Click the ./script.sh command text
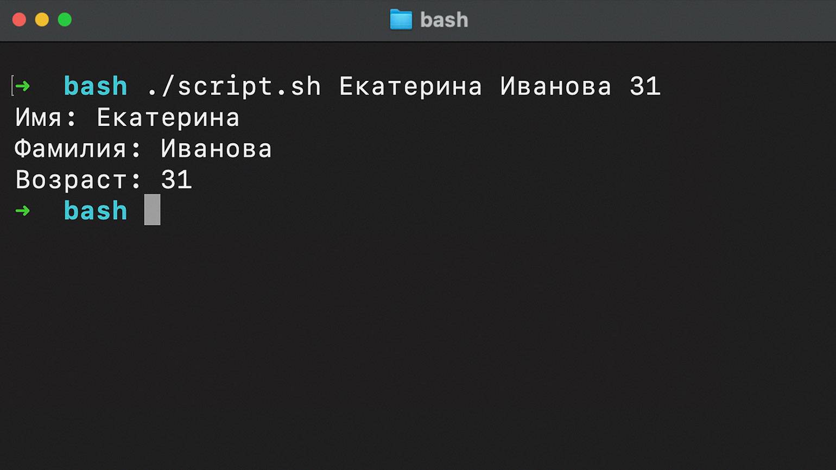This screenshot has height=470, width=836. 235,87
